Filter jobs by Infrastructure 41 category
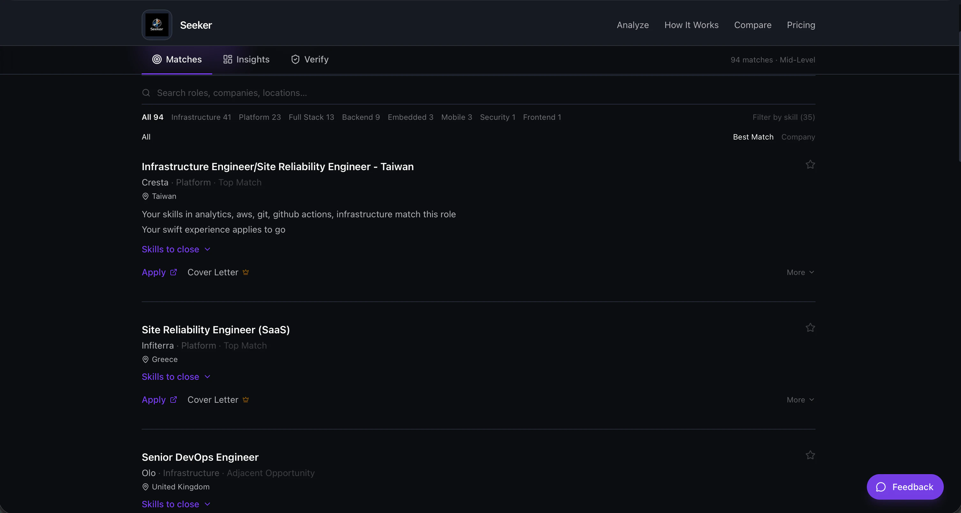 click(201, 117)
